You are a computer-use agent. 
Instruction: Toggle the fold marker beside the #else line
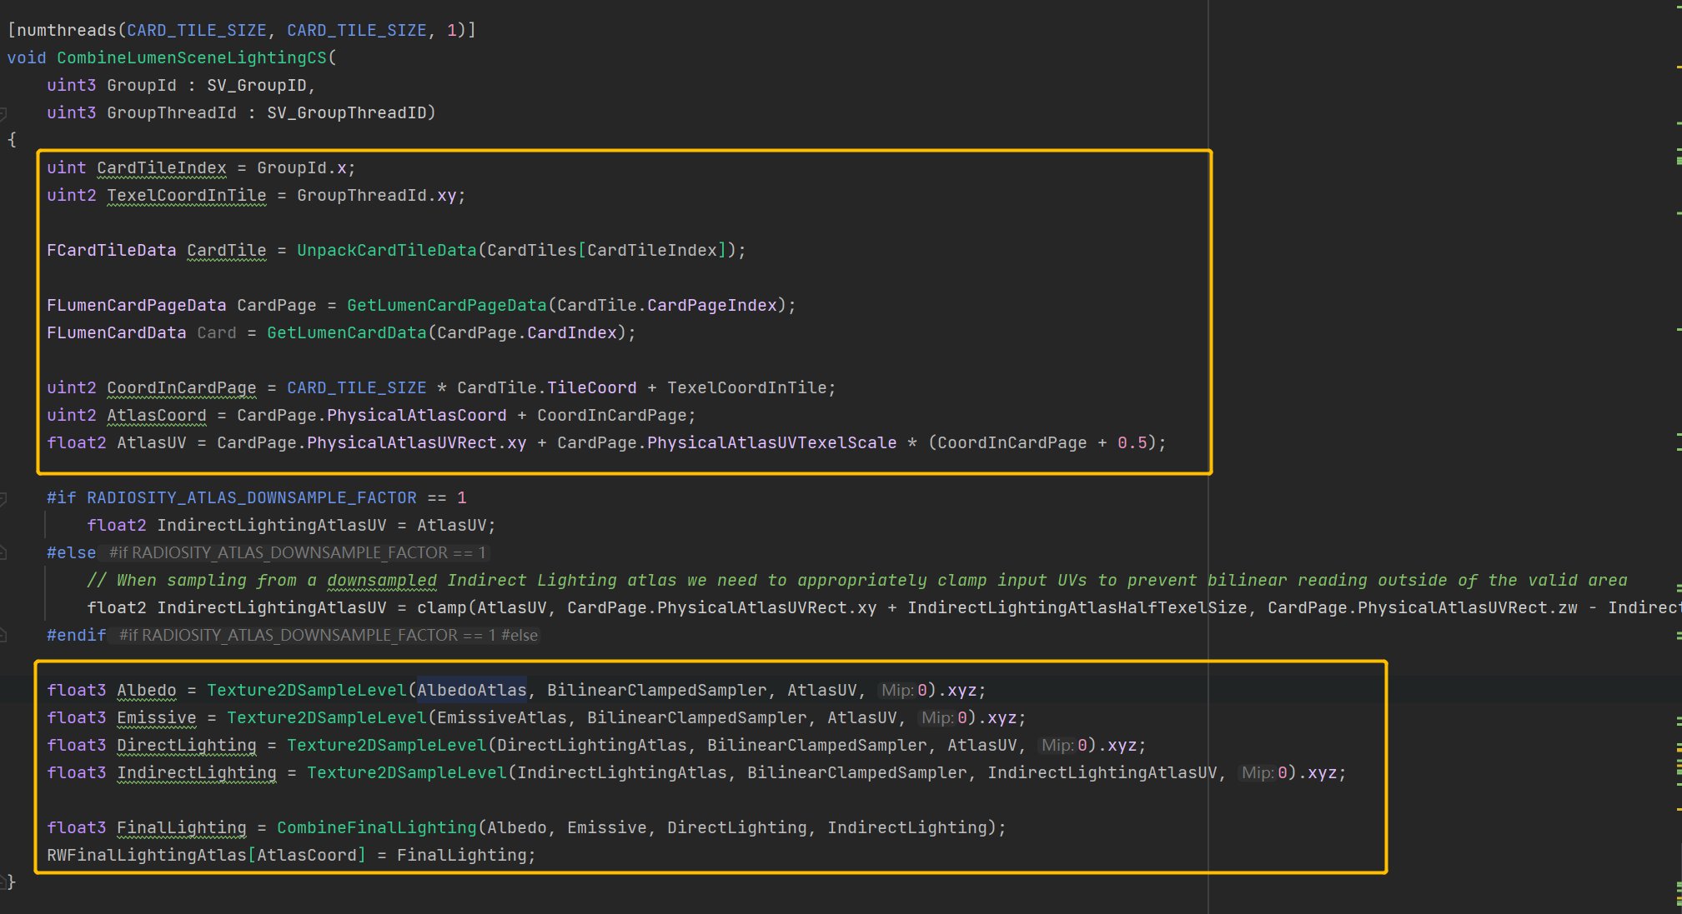point(3,553)
